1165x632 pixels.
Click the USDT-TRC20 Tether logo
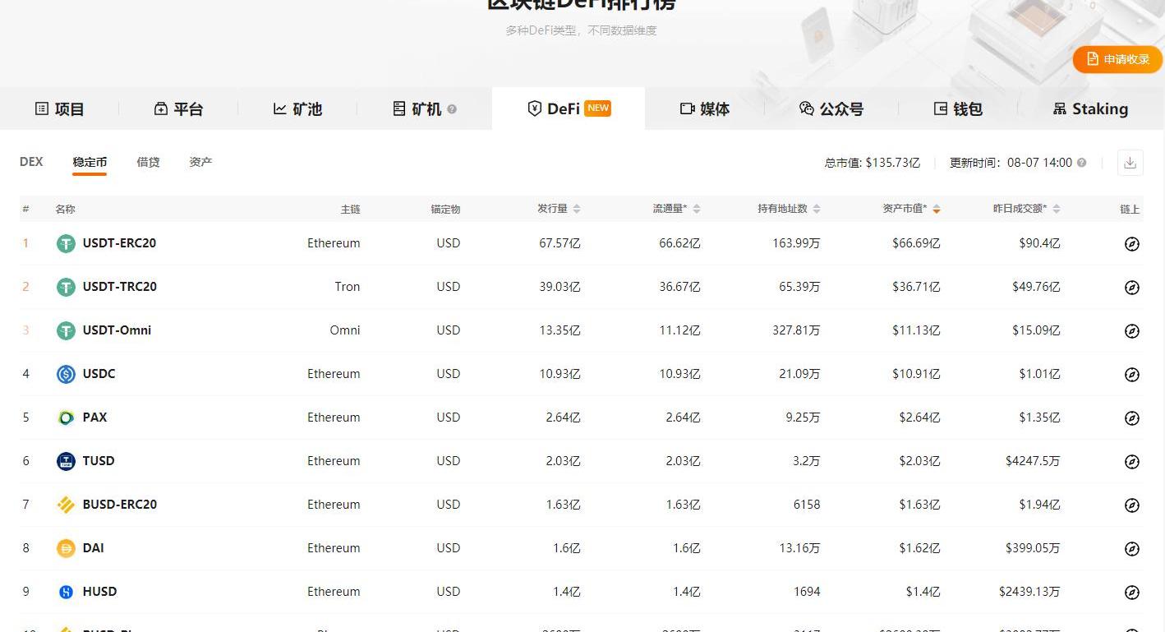click(66, 287)
